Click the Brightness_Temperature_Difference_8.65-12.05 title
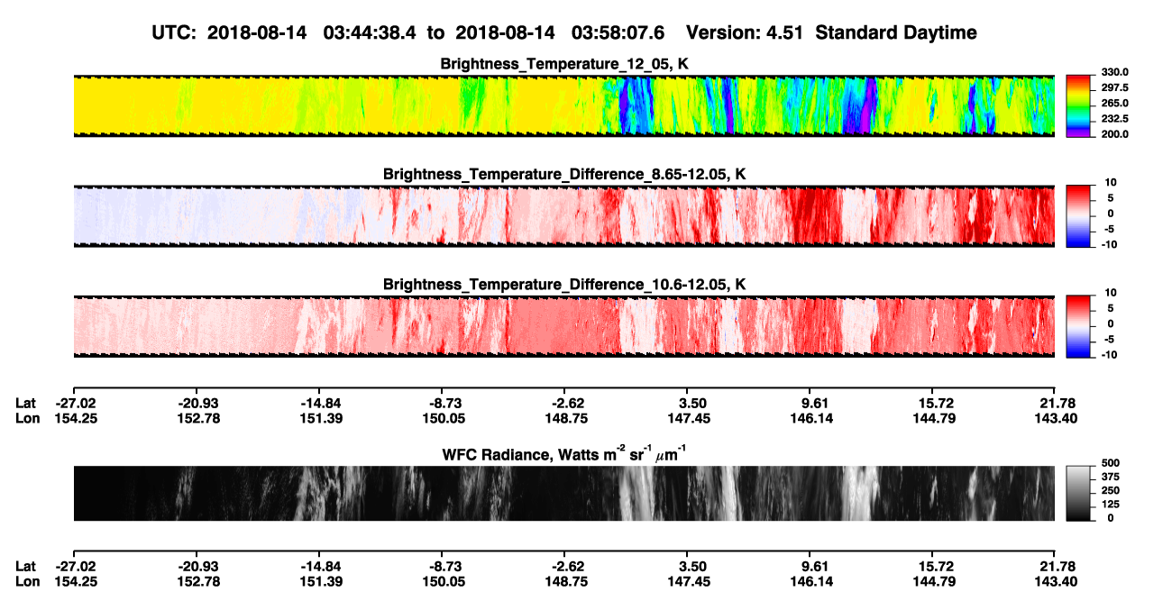 pyautogui.click(x=564, y=173)
